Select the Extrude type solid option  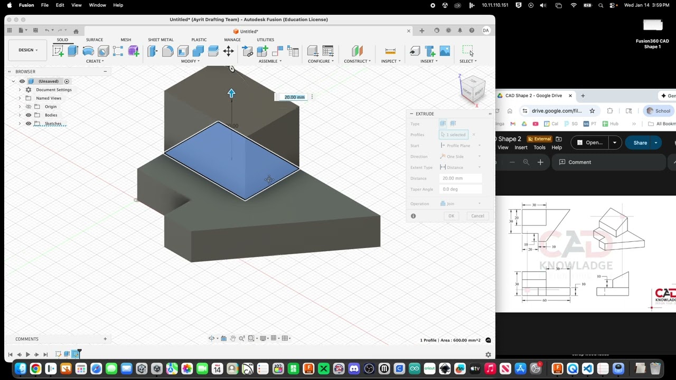pyautogui.click(x=443, y=123)
